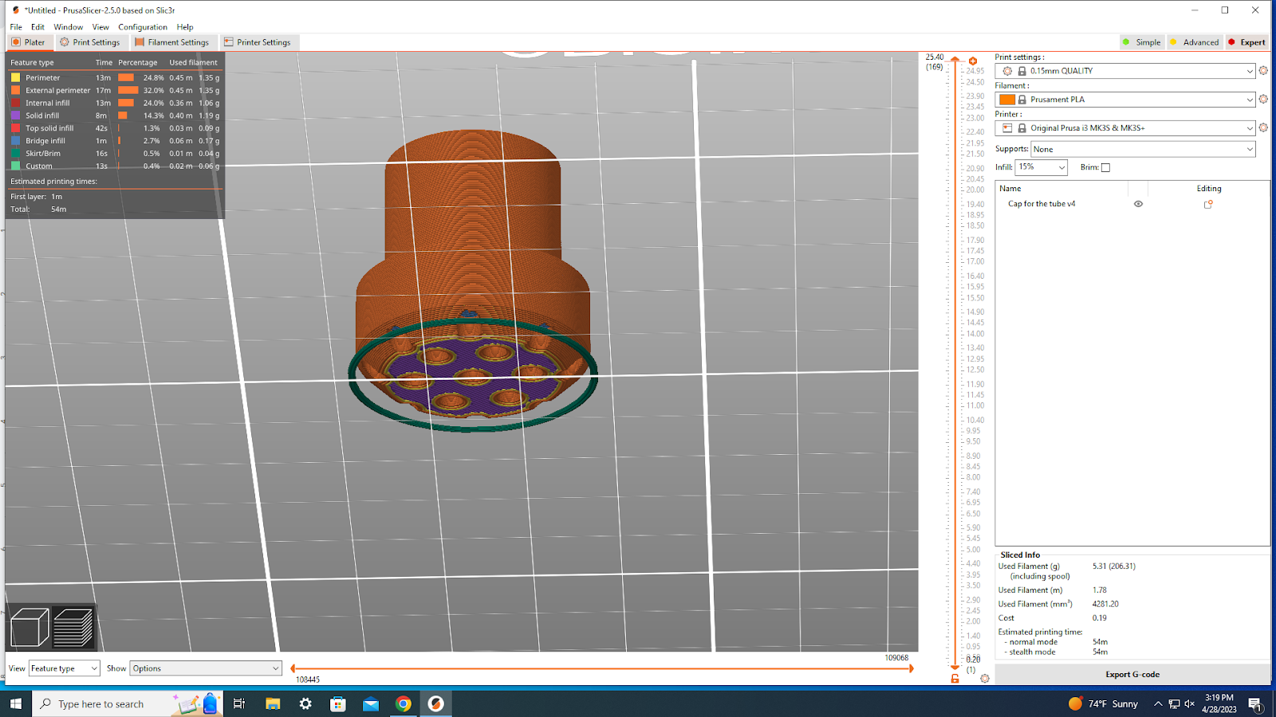Open printer settings gear beside Original Prusa i3

coord(1263,127)
